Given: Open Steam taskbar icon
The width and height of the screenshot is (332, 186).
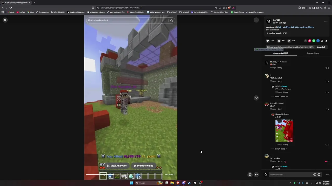Looking at the screenshot, I should coord(189,183).
